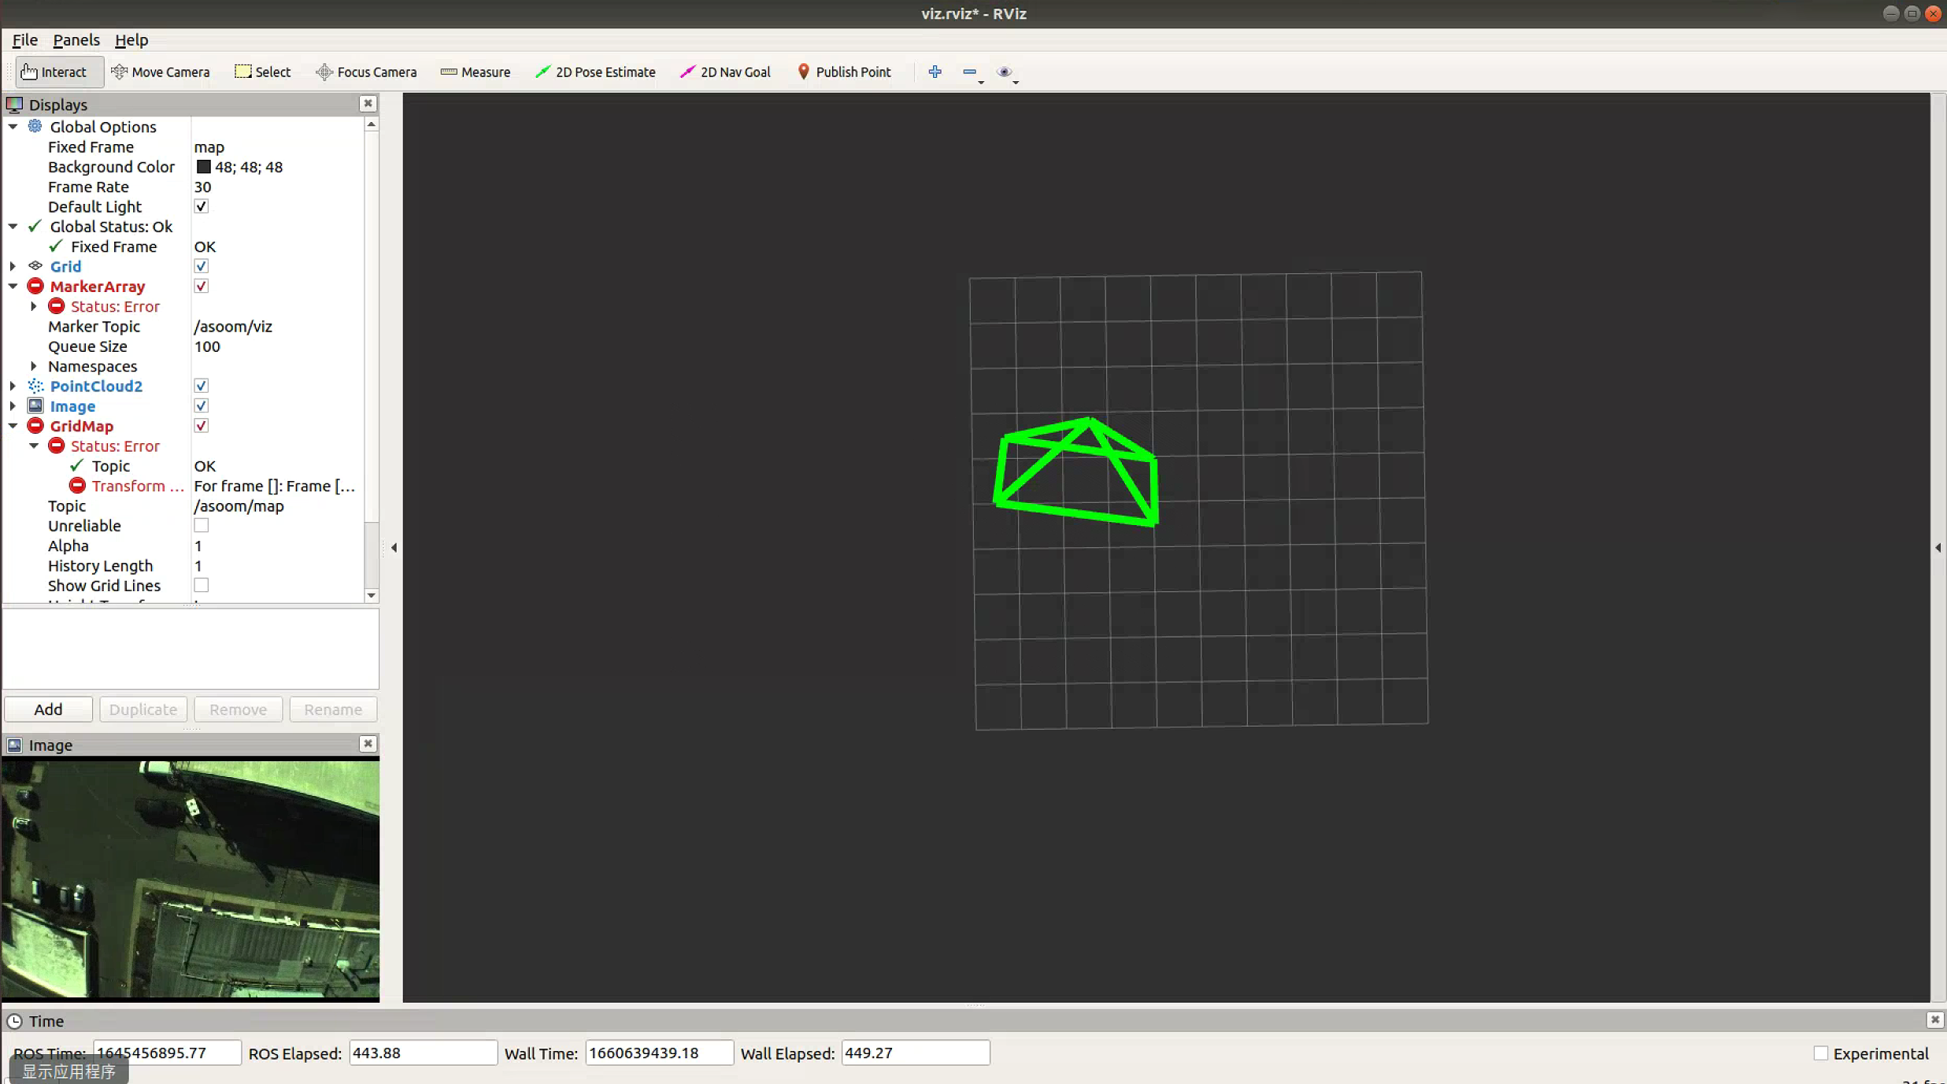Collapse the Global Options section
Screen dimensions: 1947x1084
click(x=13, y=126)
